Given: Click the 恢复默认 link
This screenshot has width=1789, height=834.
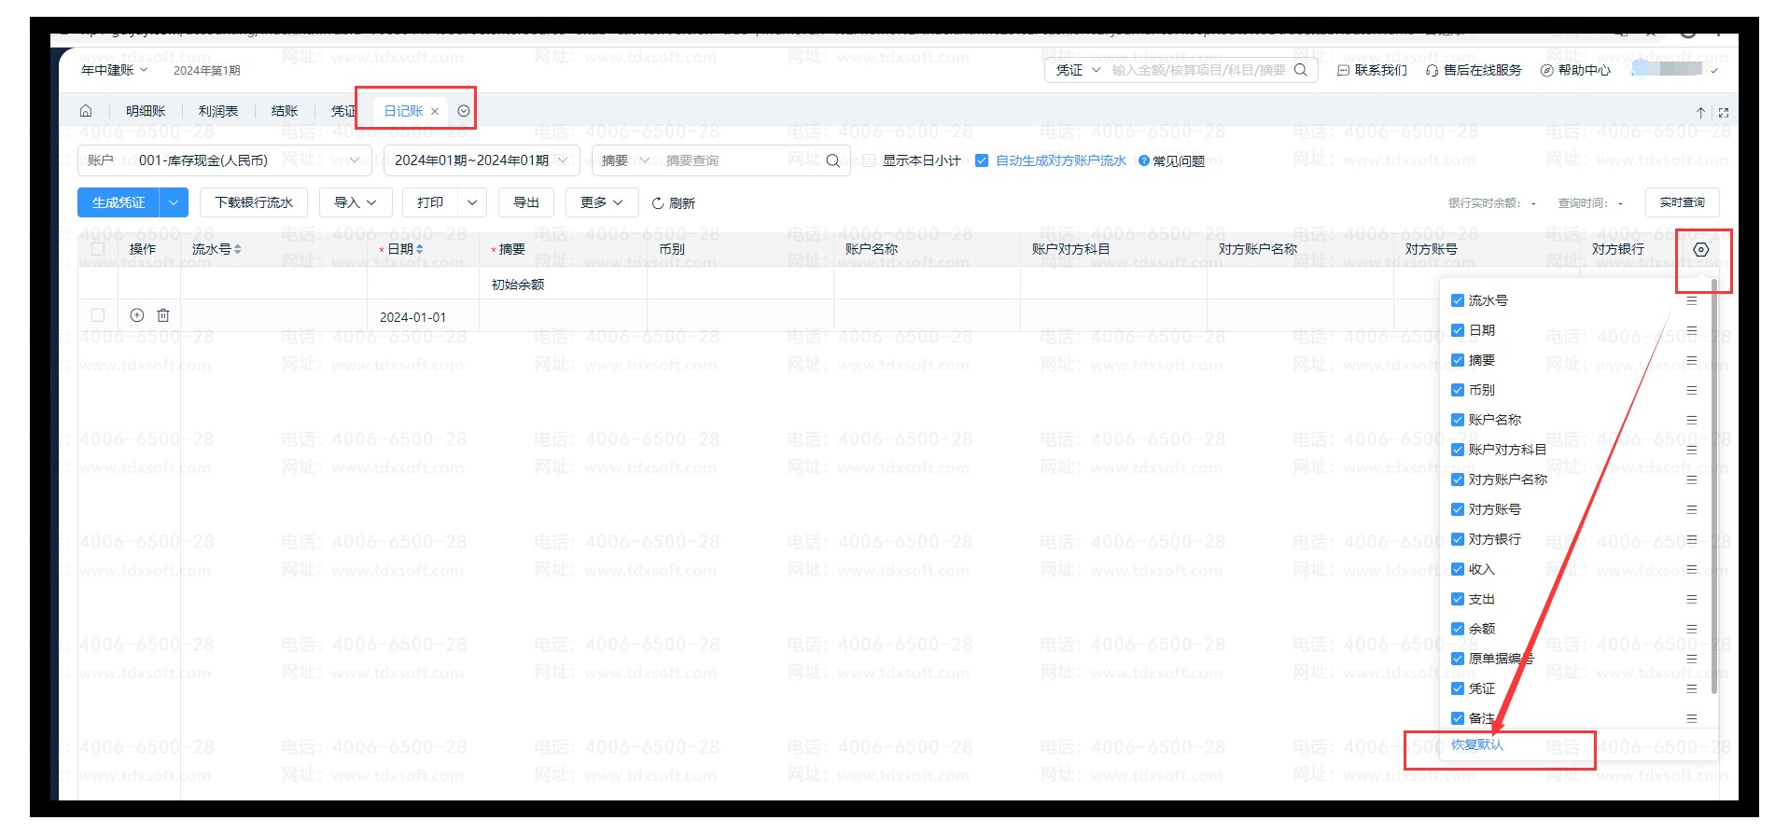Looking at the screenshot, I should 1476,744.
